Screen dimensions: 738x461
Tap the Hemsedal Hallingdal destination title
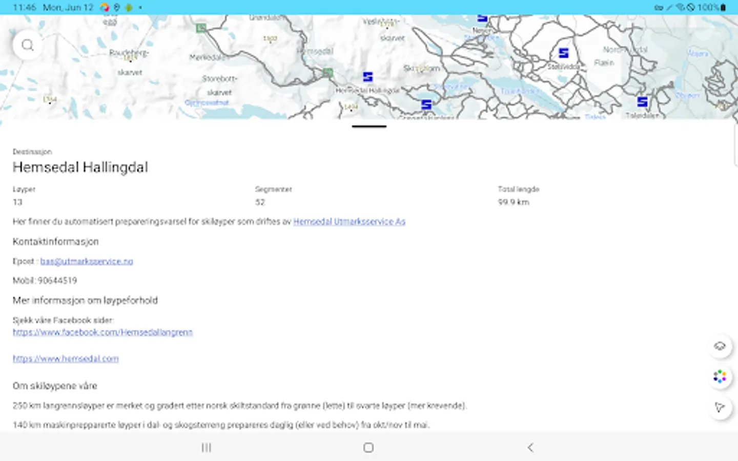click(80, 167)
